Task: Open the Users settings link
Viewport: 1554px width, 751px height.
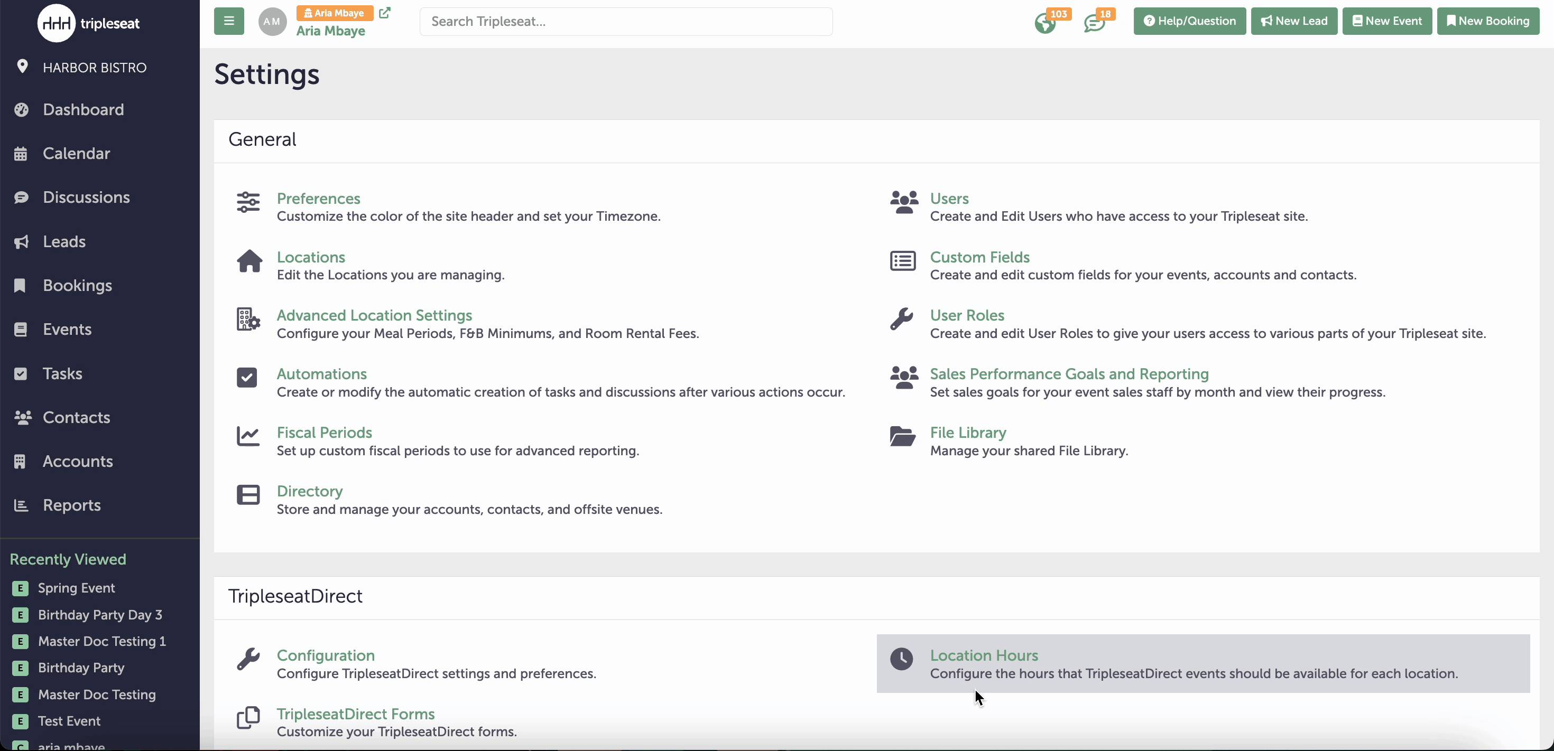Action: pyautogui.click(x=949, y=198)
